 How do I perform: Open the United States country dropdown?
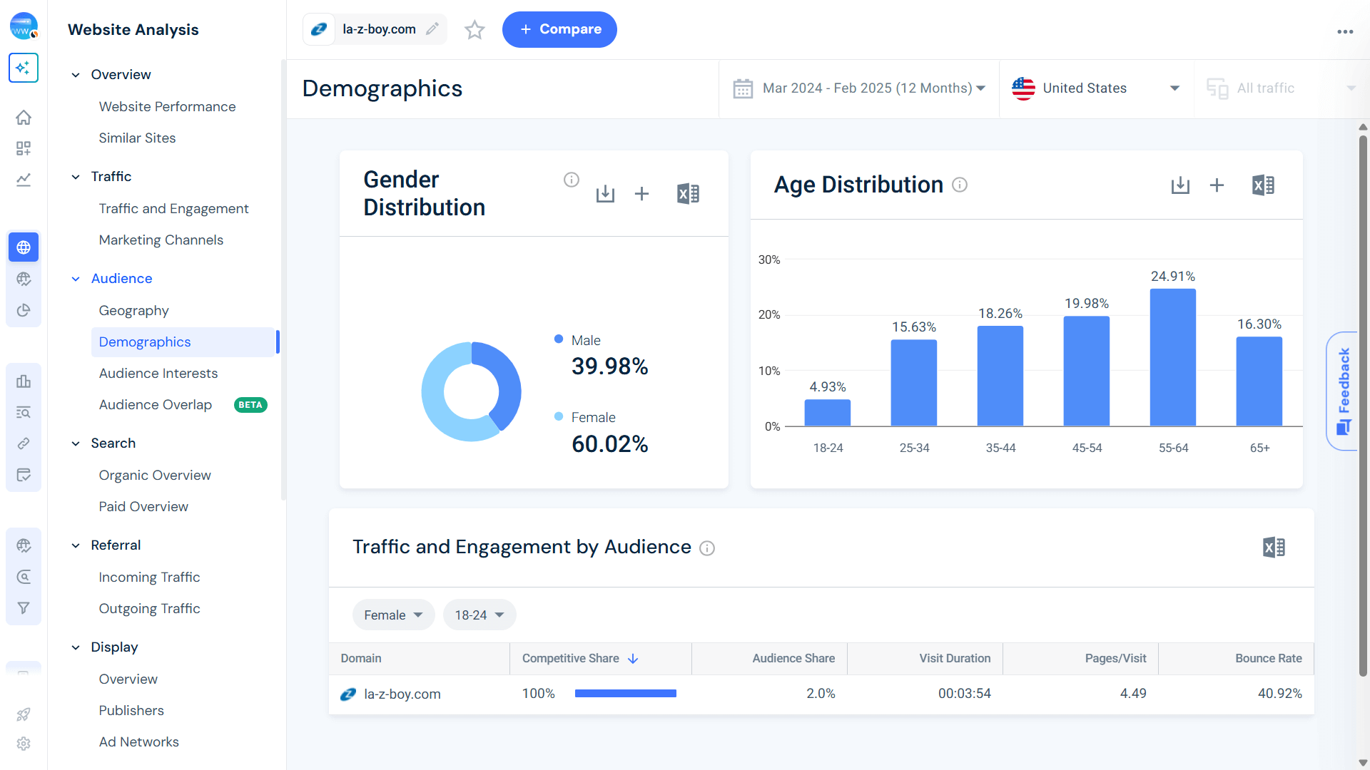(x=1096, y=88)
